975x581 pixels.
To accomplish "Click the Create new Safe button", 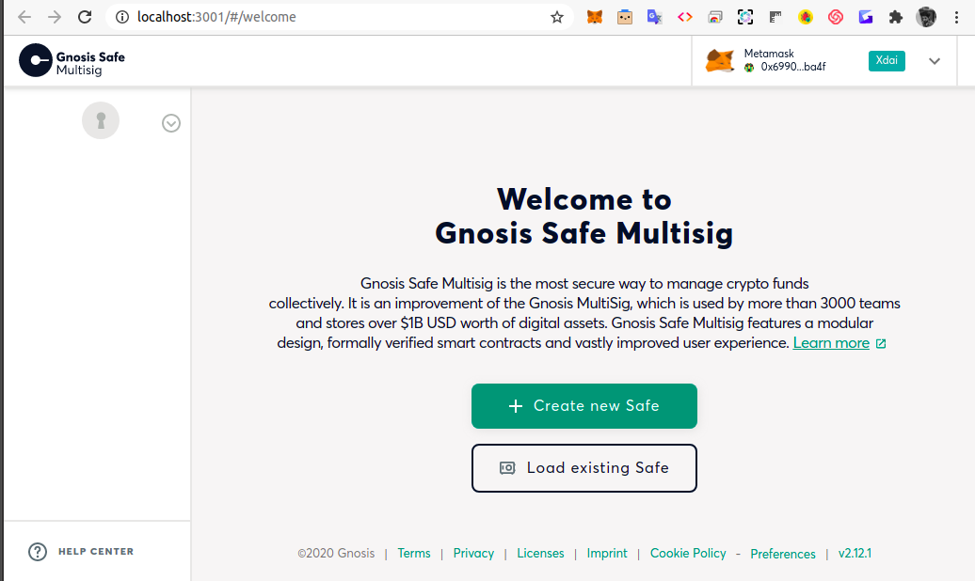I will [x=583, y=406].
